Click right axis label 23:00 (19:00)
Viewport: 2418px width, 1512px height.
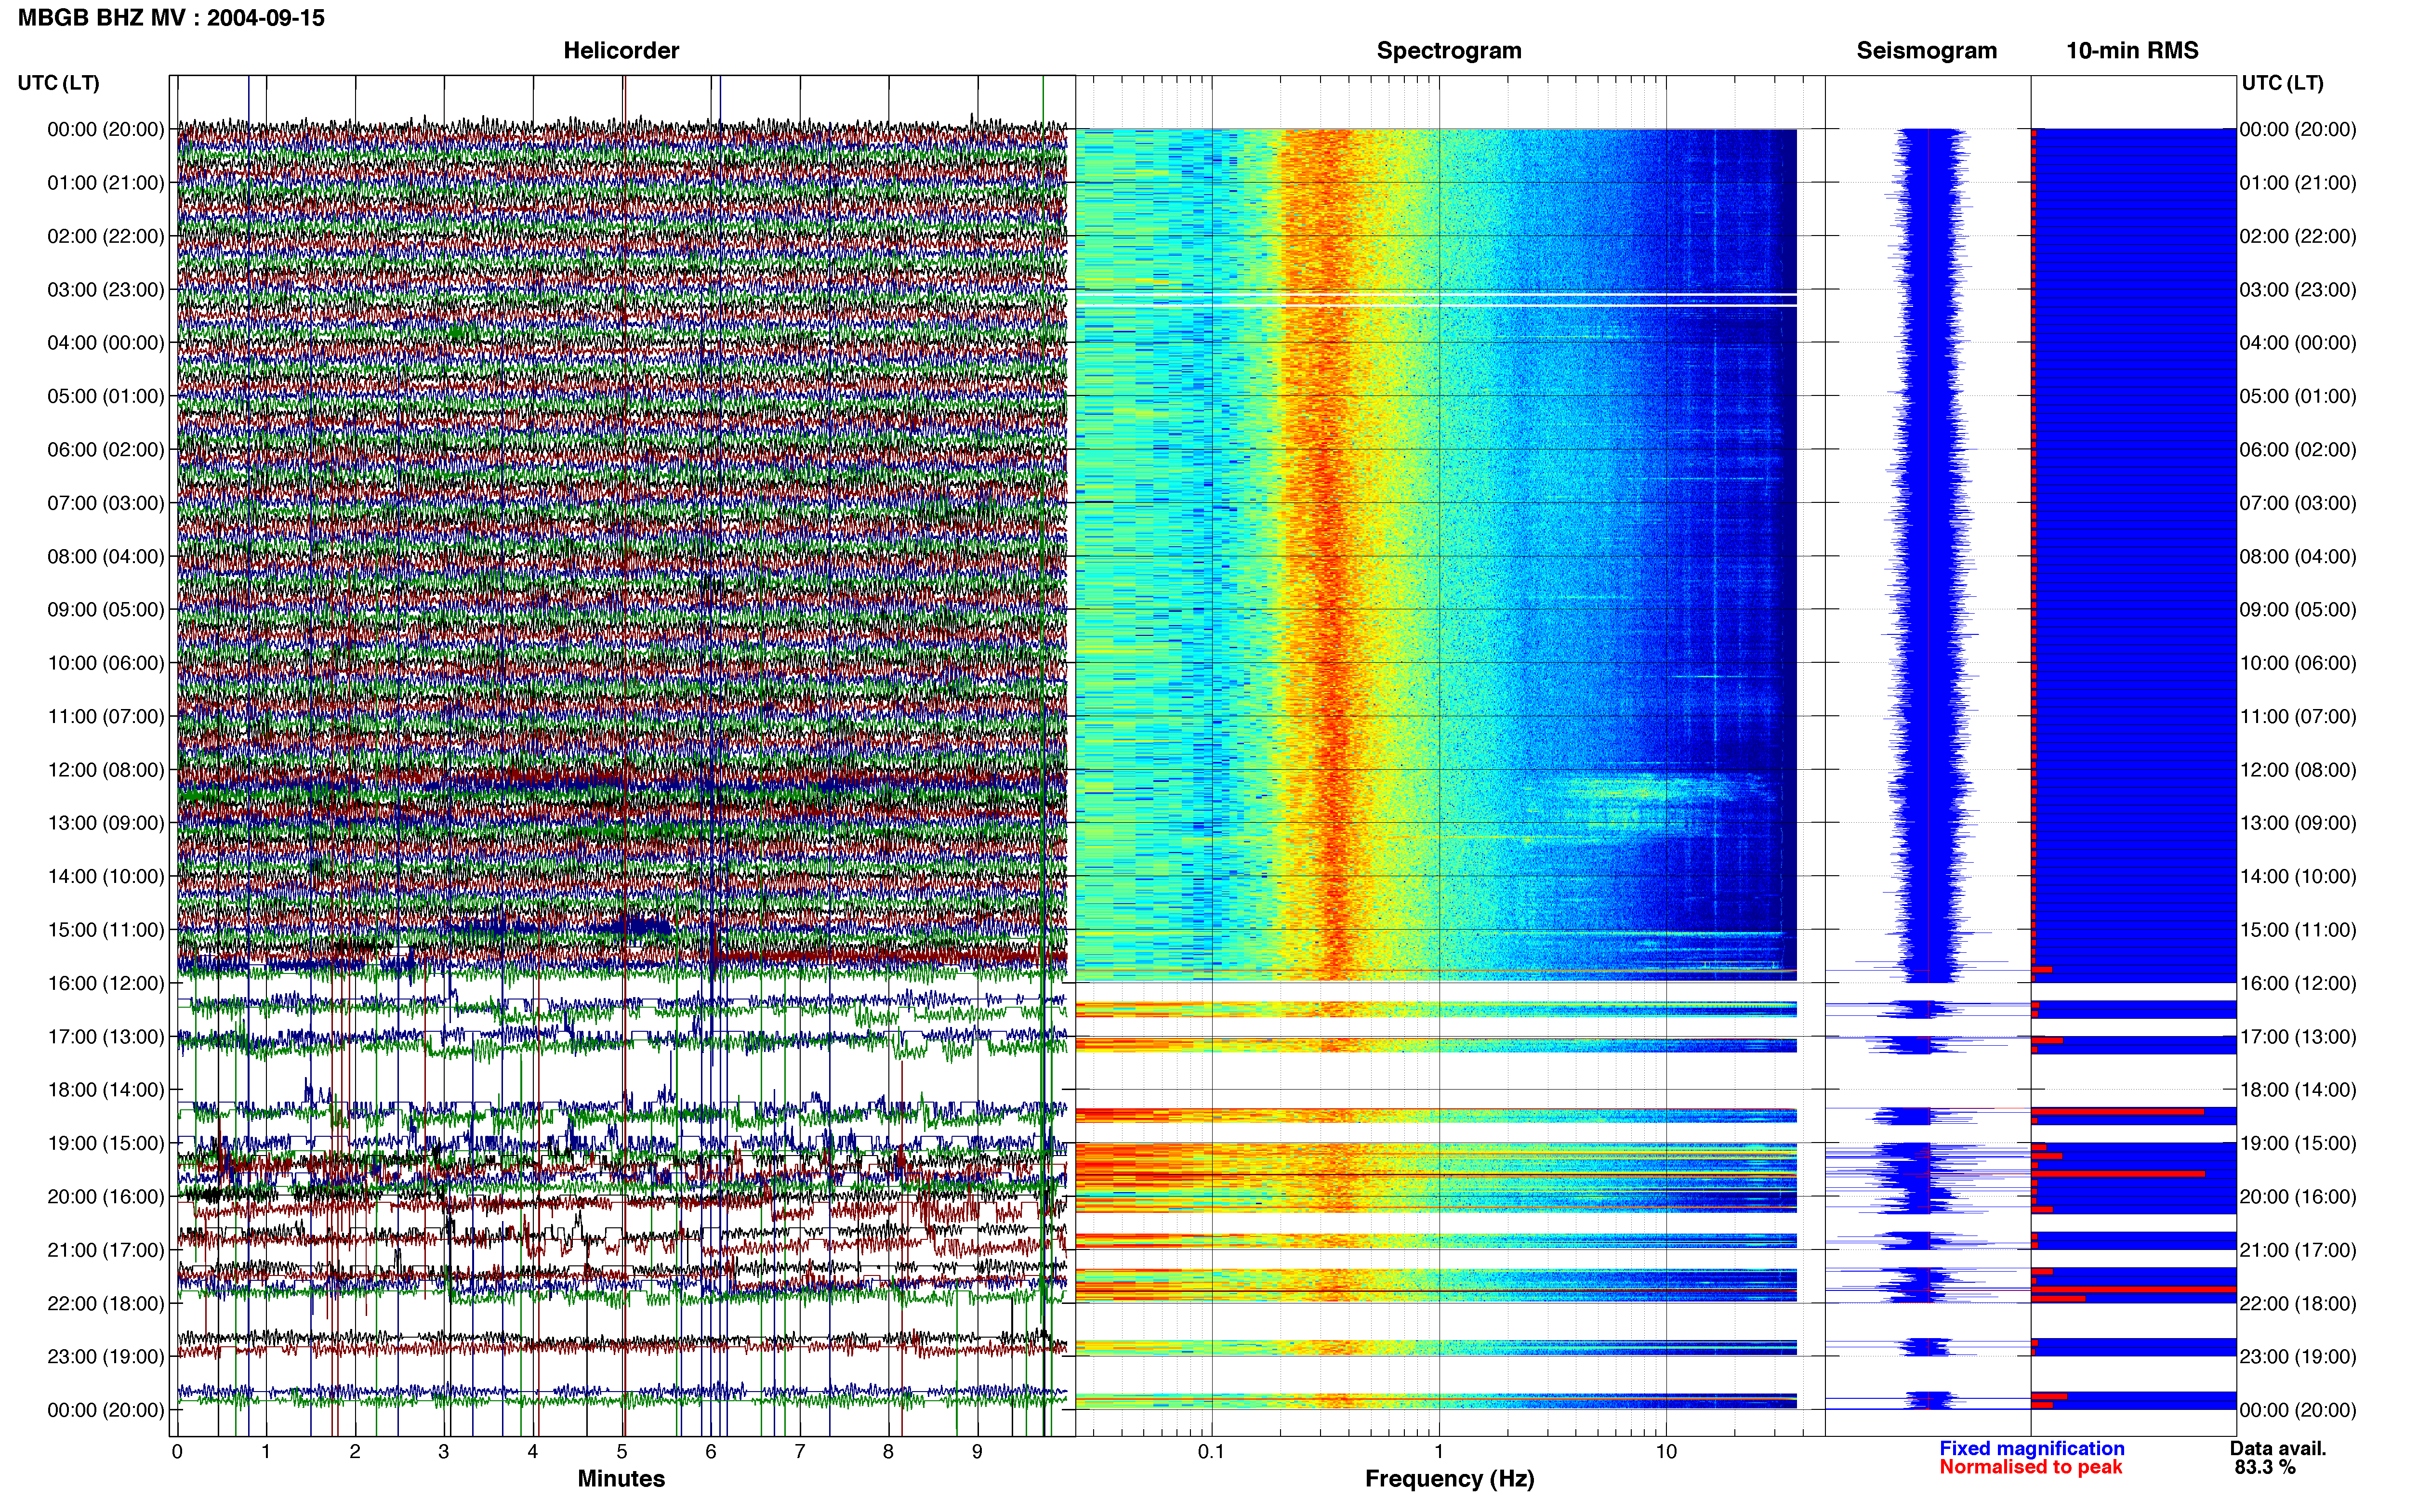(x=2298, y=1357)
